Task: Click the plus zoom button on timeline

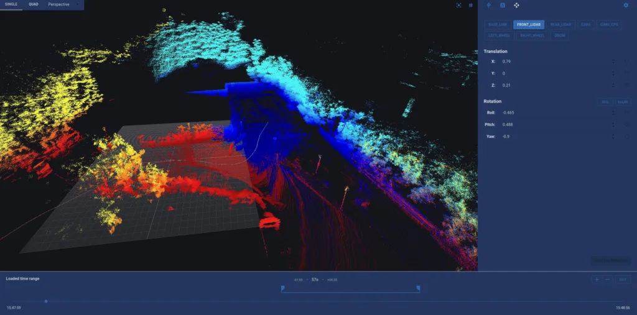Action: tap(597, 280)
